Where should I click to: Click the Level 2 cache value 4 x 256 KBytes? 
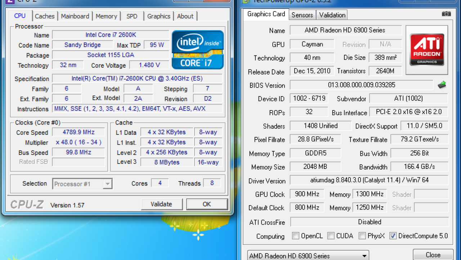click(x=167, y=152)
